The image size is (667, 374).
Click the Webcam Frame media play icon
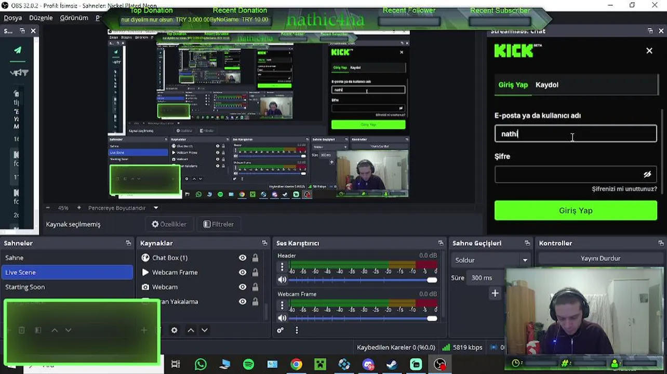point(145,272)
